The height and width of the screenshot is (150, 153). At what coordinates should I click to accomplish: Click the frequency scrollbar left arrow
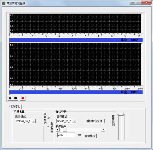point(58,130)
